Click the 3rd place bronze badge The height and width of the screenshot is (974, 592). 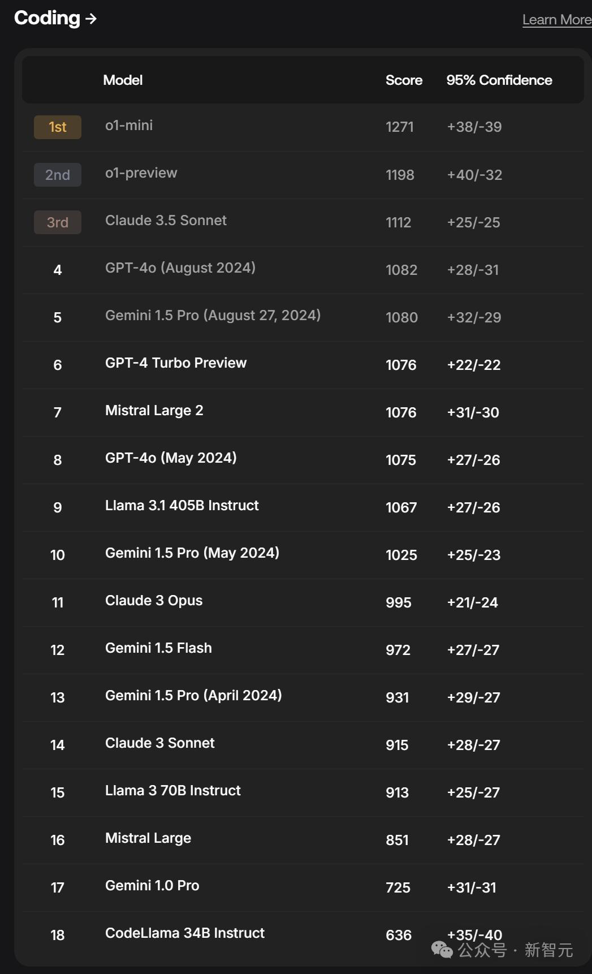[x=58, y=222]
